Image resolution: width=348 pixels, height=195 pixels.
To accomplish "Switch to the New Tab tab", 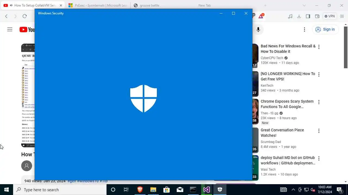I will point(204,5).
